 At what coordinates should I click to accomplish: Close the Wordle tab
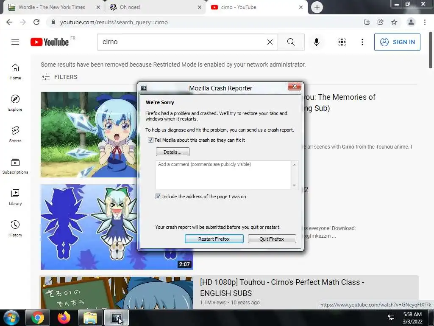point(98,8)
